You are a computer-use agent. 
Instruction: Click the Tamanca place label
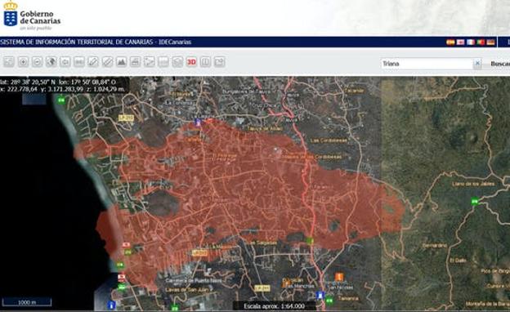[348, 298]
